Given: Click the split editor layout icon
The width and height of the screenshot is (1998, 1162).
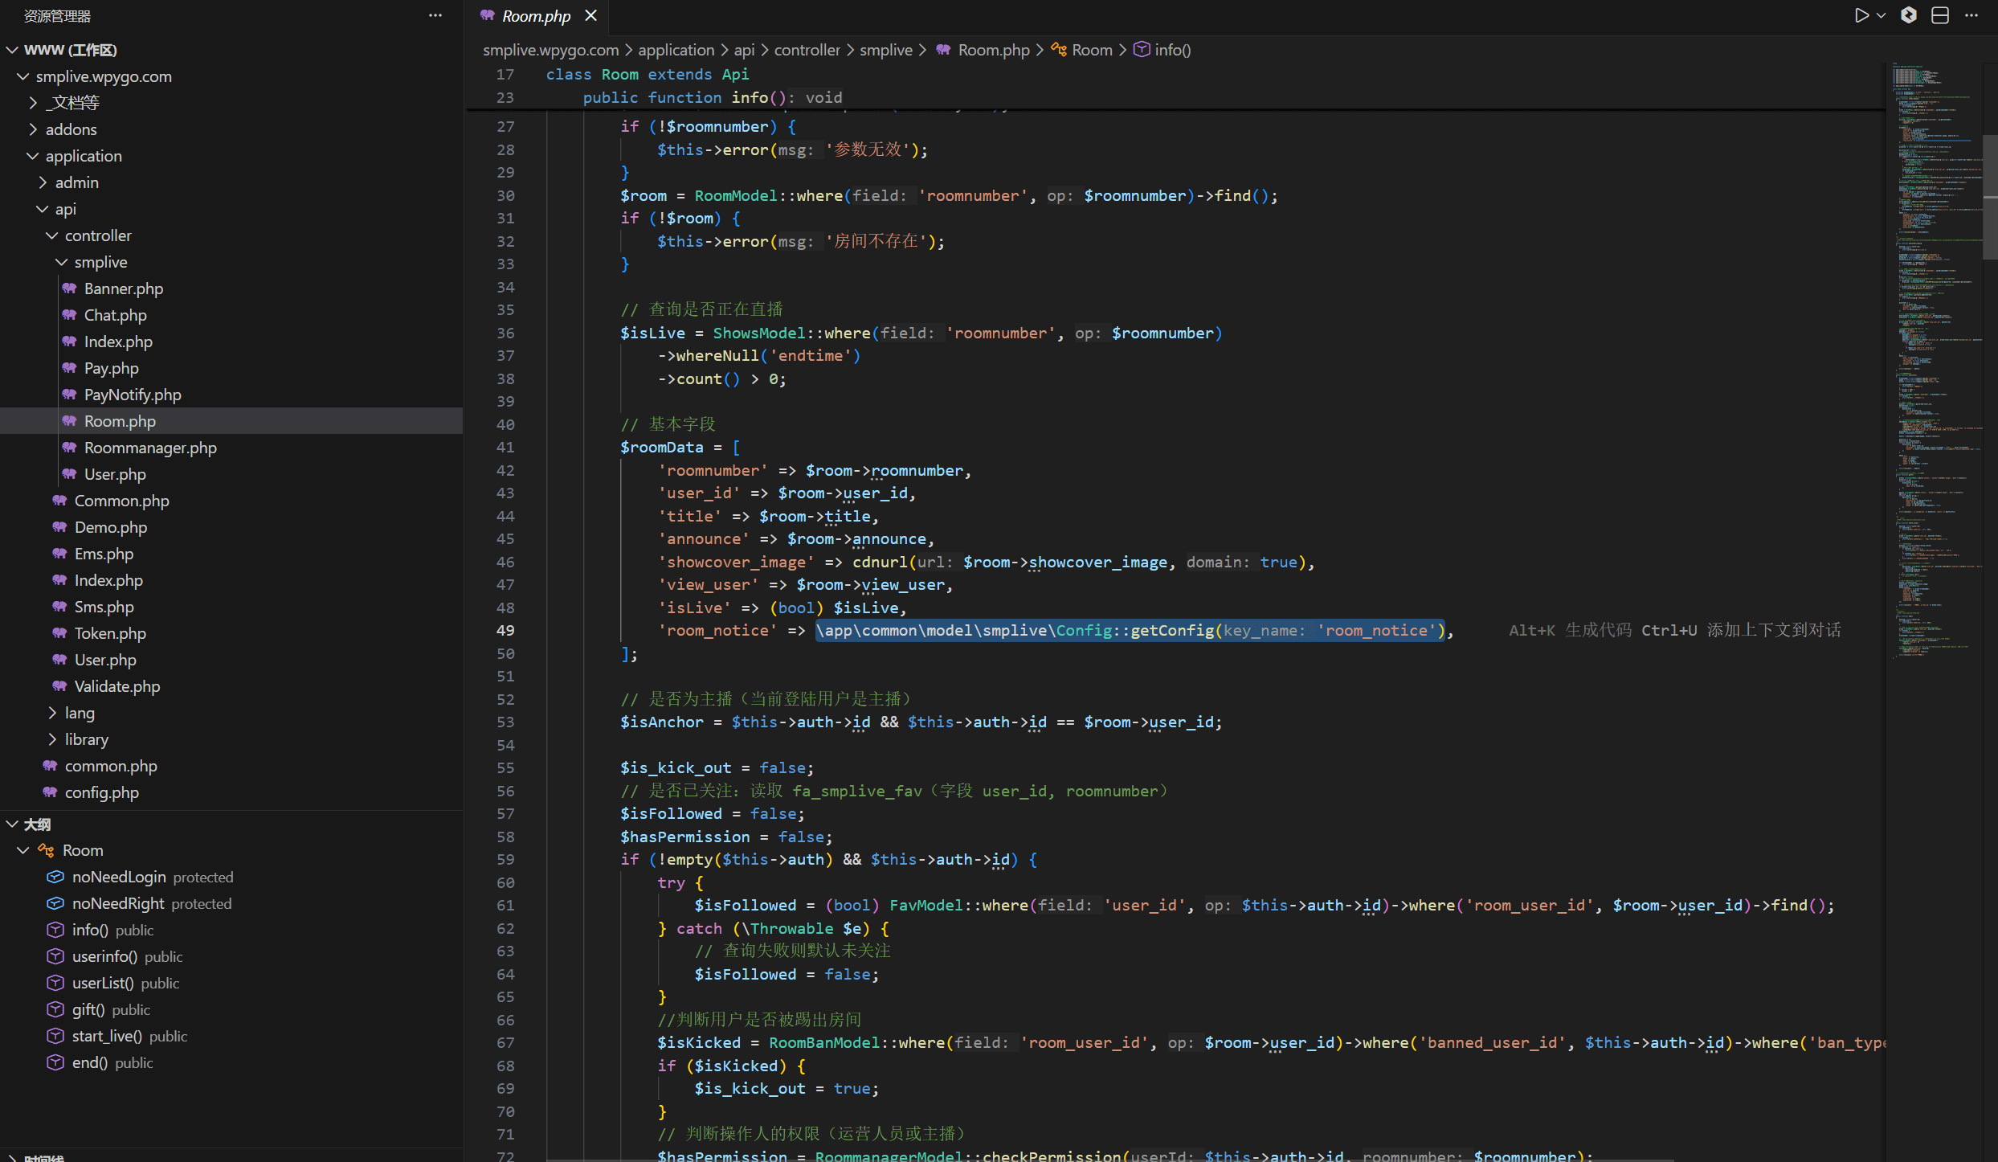Looking at the screenshot, I should [x=1940, y=15].
